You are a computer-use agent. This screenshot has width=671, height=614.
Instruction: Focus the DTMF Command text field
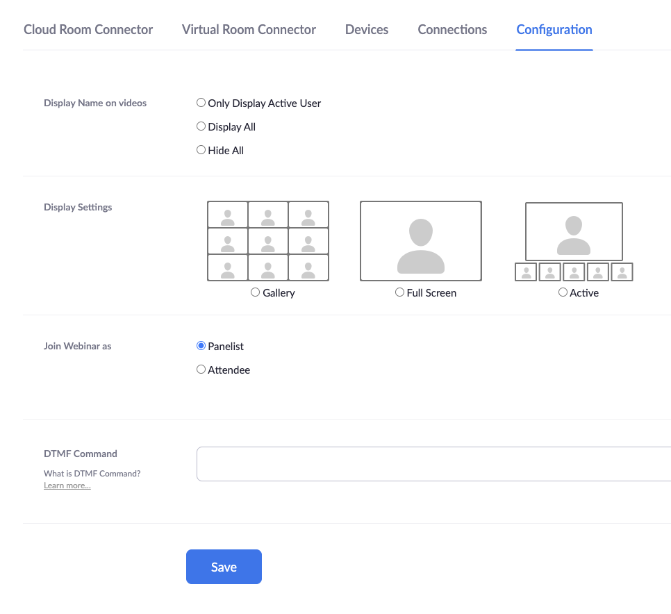coord(433,464)
